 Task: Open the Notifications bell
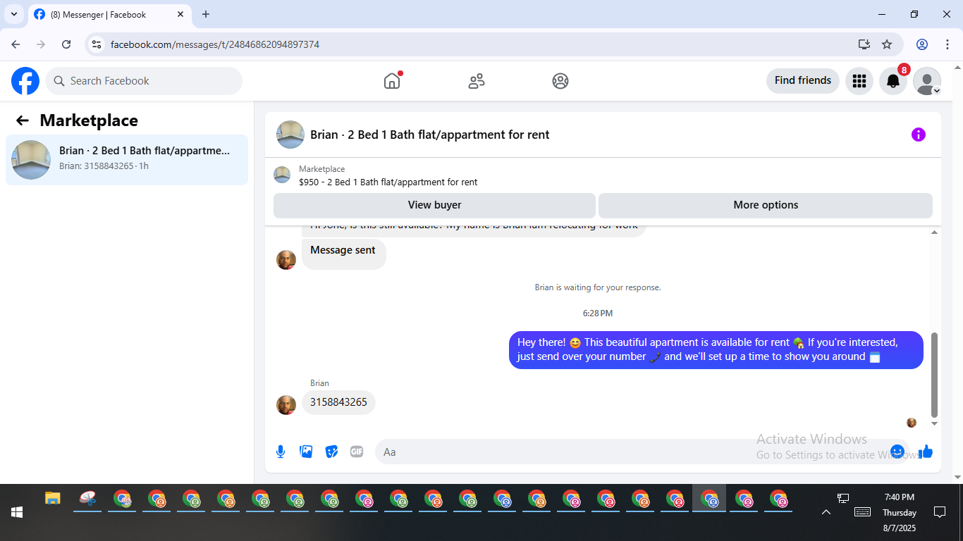point(893,81)
